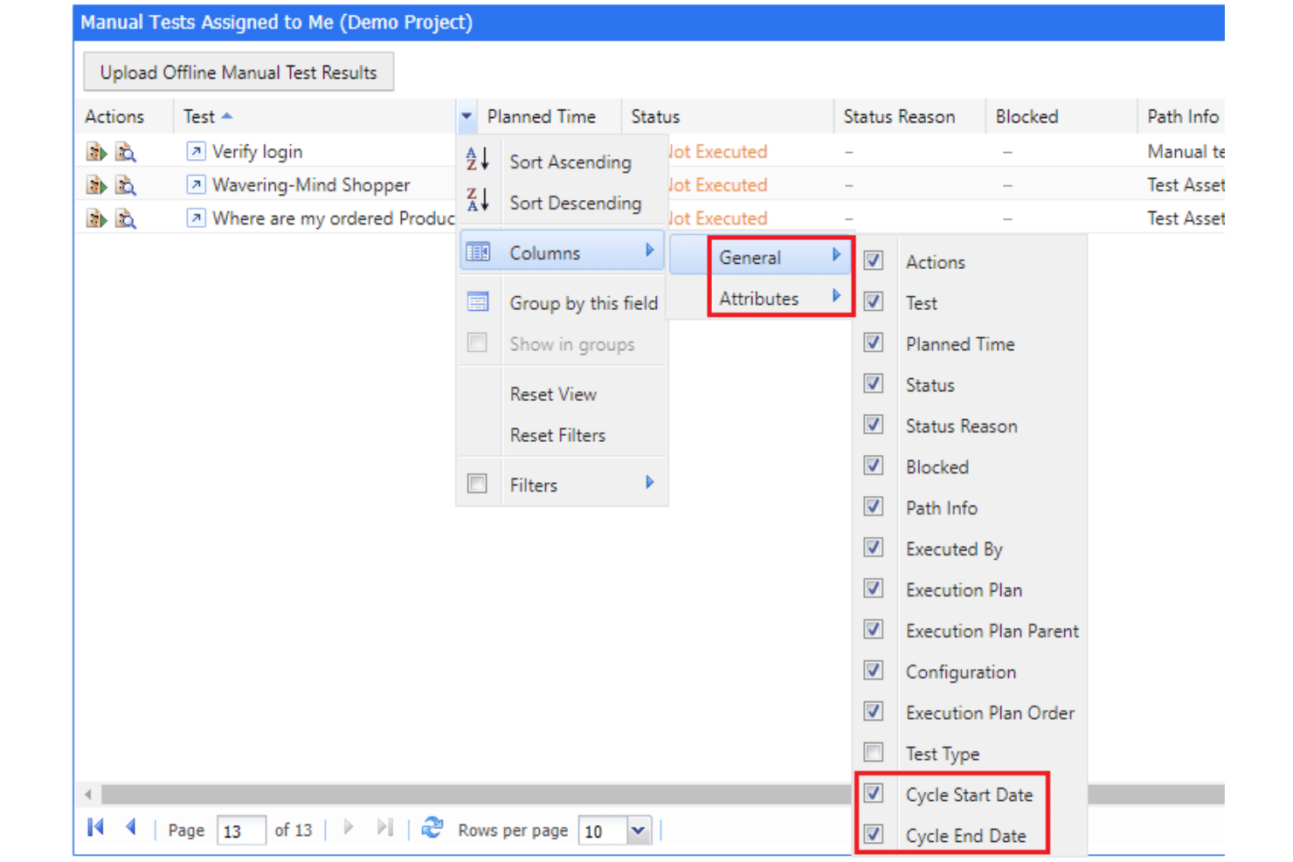The height and width of the screenshot is (862, 1293).
Task: Uncheck the Status Reason column checkbox
Action: [873, 424]
